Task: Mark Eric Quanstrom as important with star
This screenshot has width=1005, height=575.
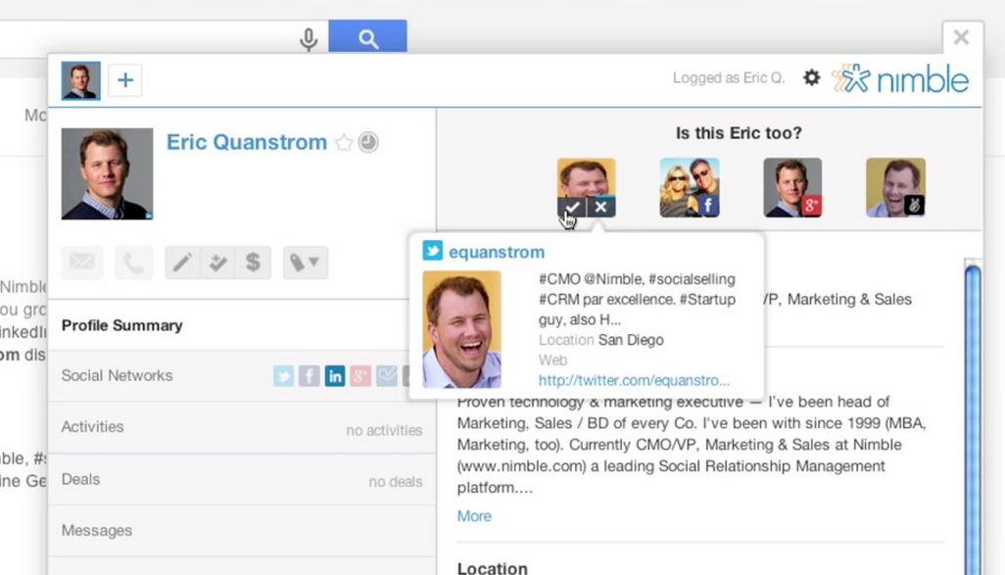Action: (x=344, y=142)
